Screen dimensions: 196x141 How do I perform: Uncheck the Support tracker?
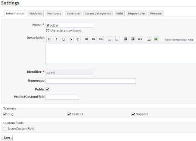(x=133, y=114)
